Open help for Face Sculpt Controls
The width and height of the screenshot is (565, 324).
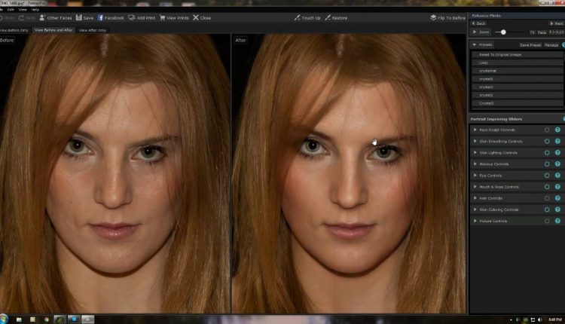(557, 130)
